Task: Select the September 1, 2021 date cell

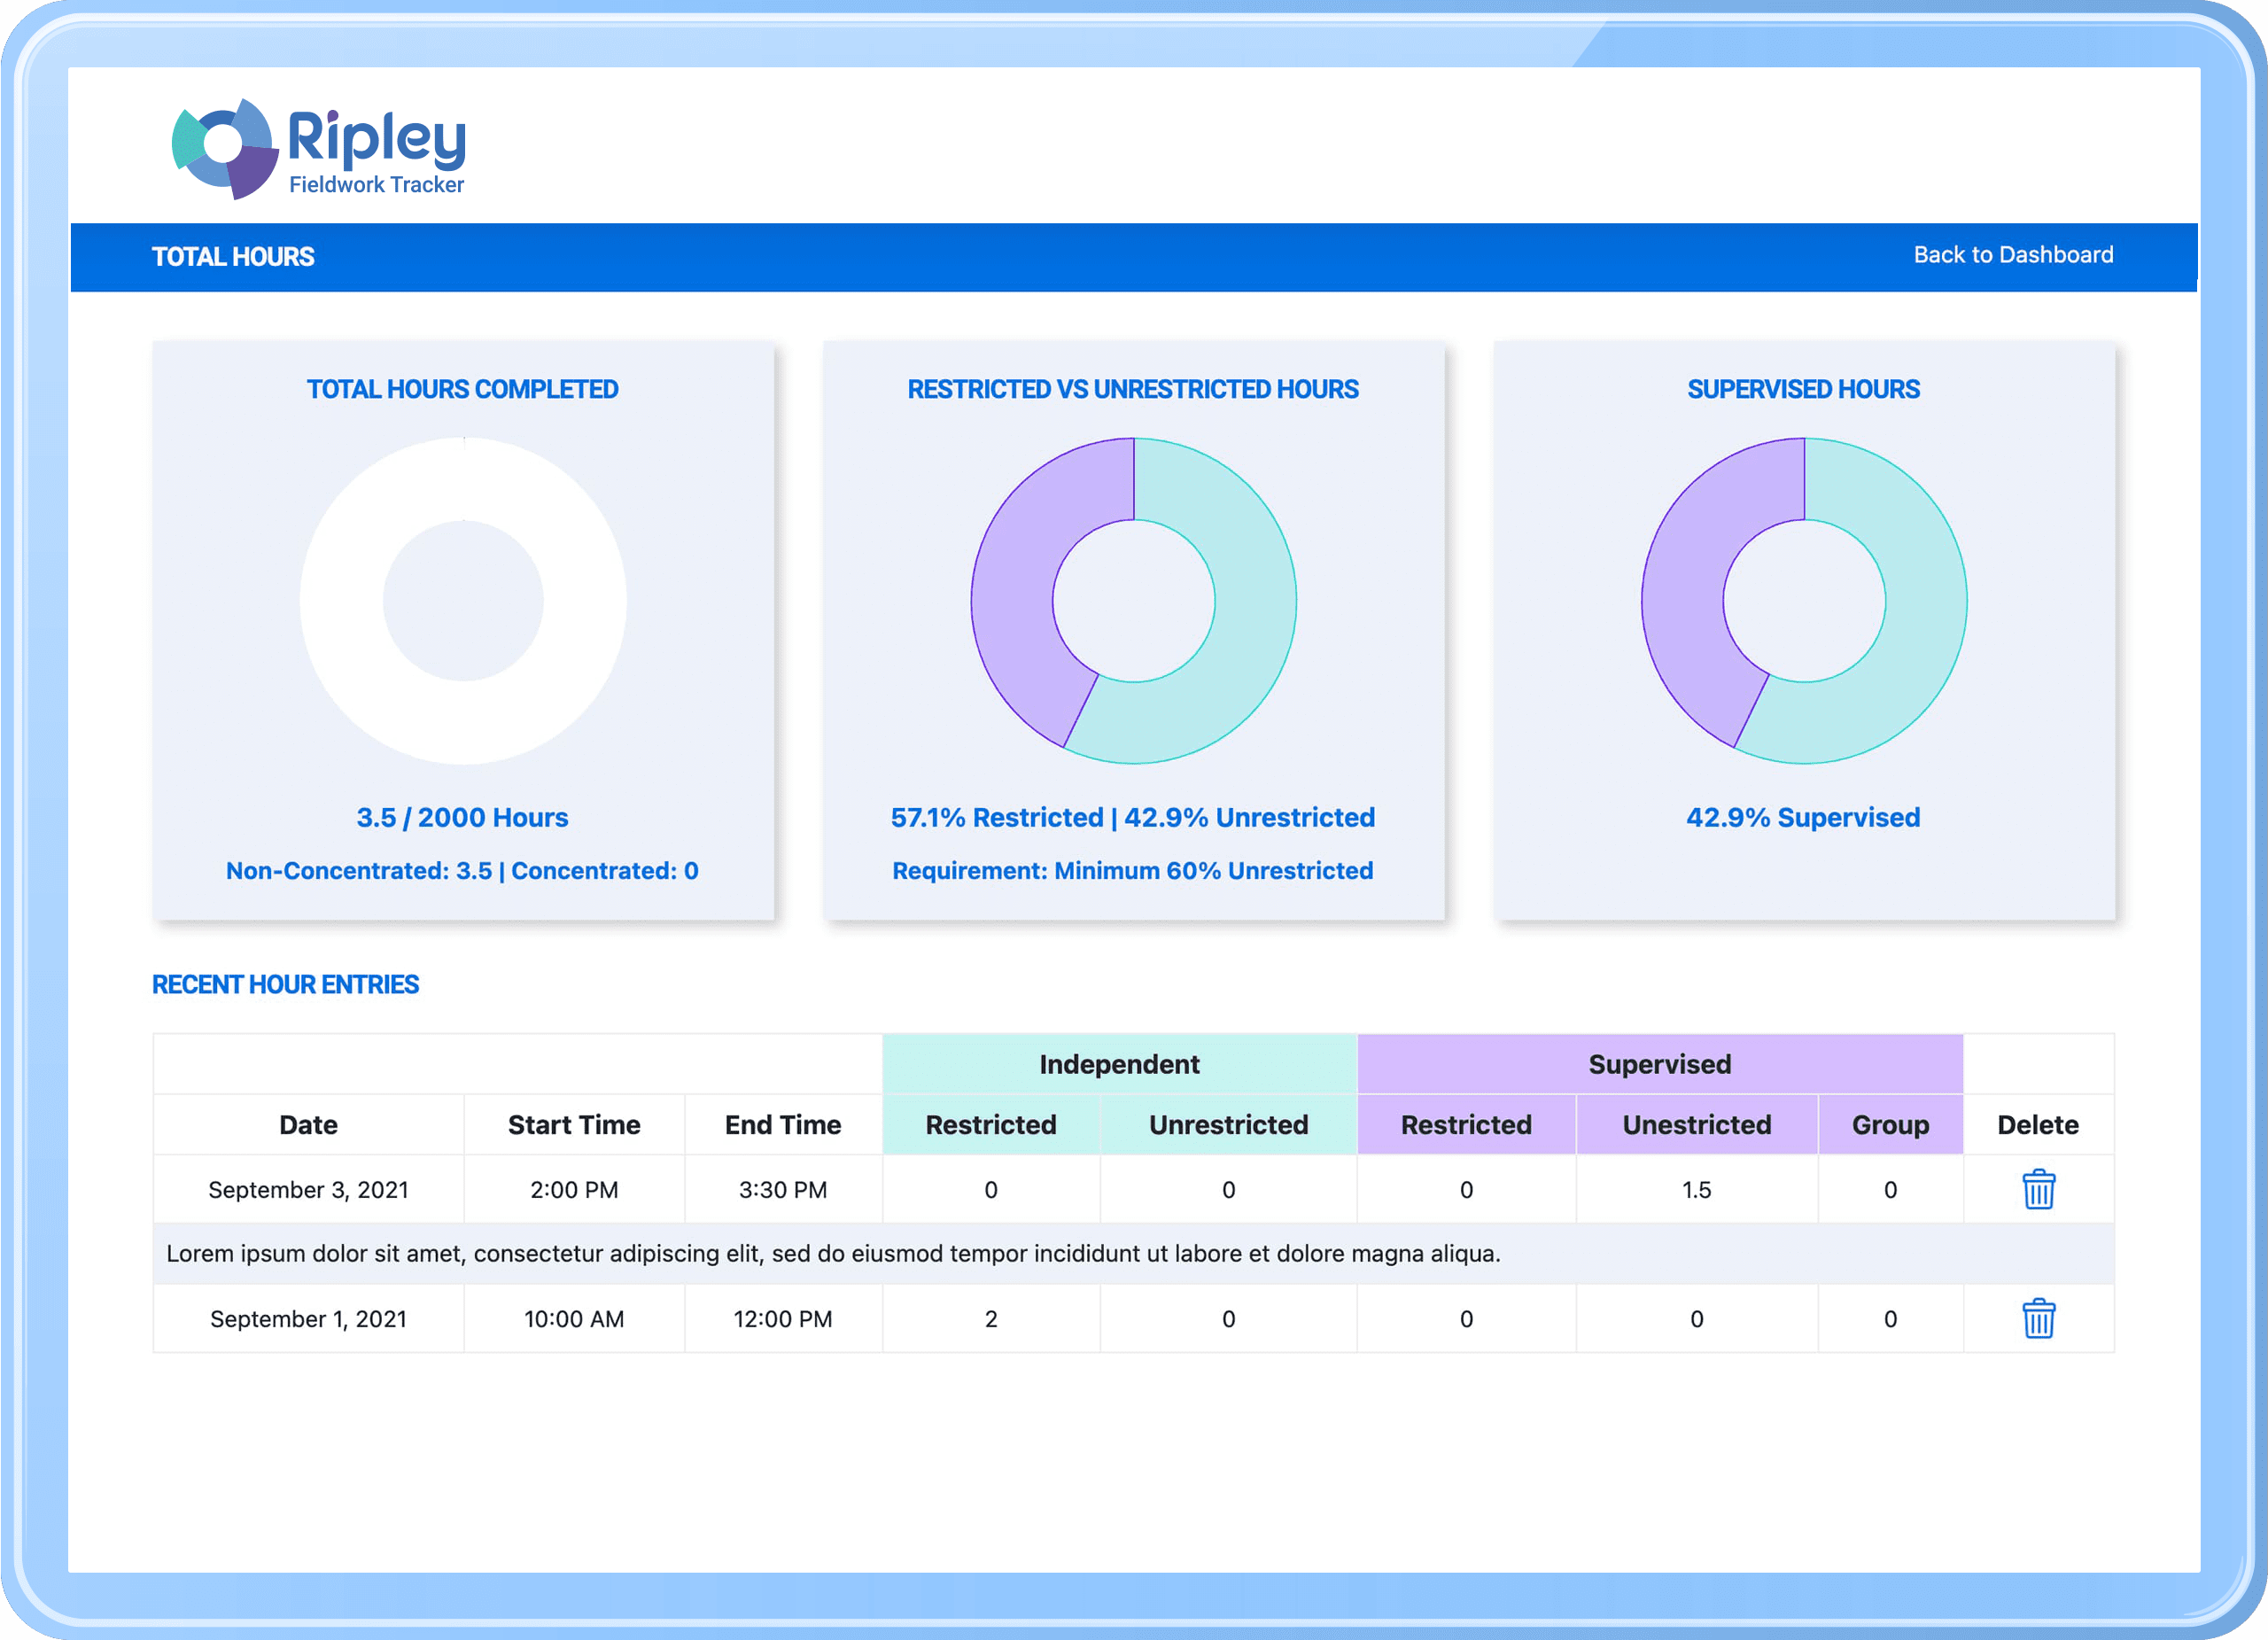Action: (308, 1318)
